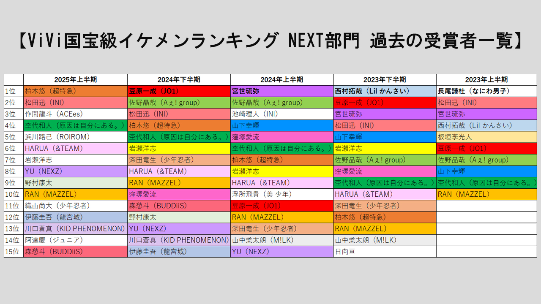Select 浮所飛貴（美 少年）cell
This screenshot has width=541, height=304.
click(x=282, y=194)
